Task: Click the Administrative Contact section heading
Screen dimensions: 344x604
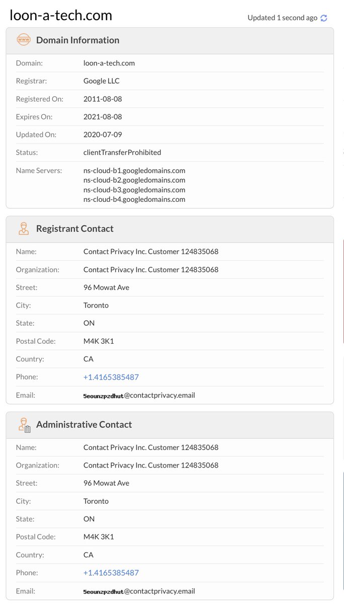Action: tap(84, 425)
